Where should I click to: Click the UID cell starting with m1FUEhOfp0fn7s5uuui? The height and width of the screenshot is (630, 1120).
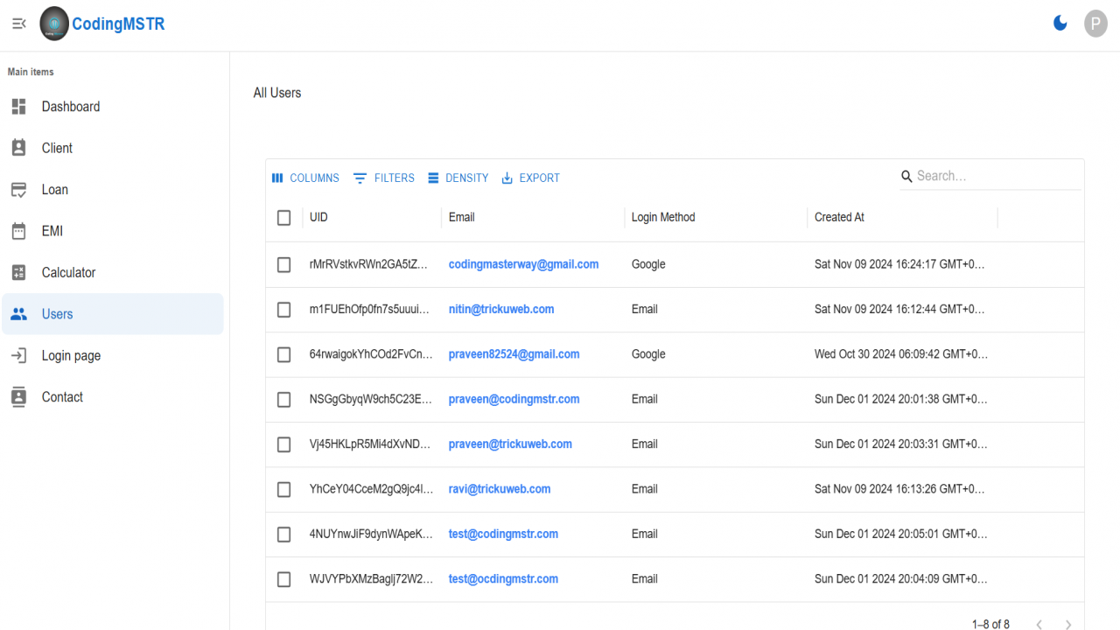point(372,309)
